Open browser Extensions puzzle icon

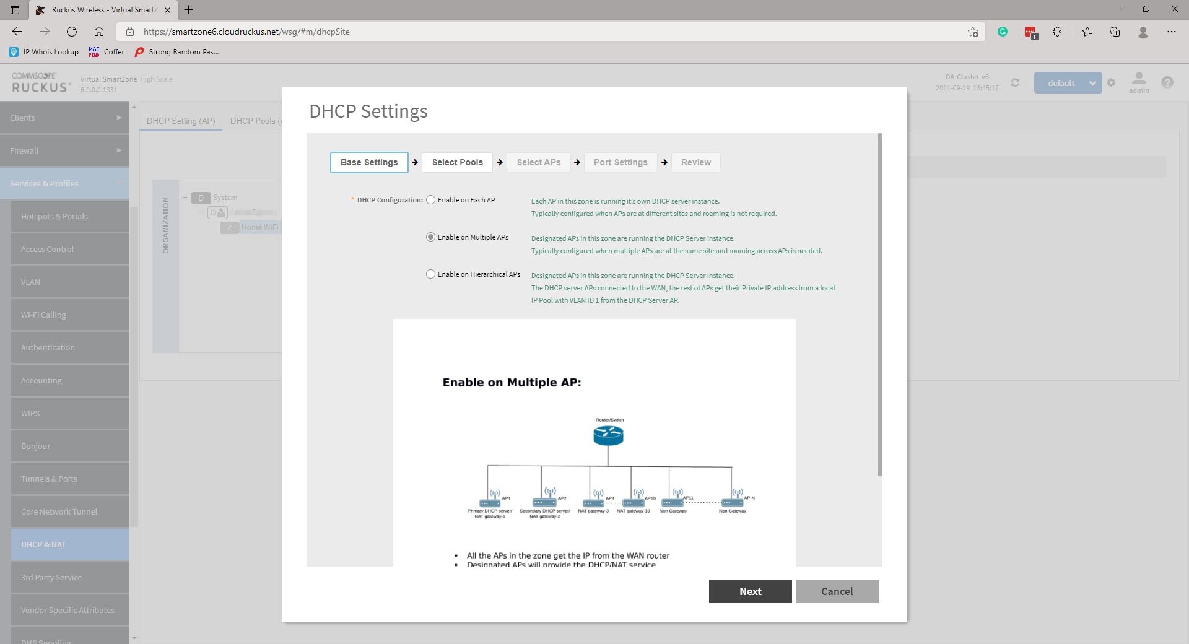click(x=1057, y=32)
